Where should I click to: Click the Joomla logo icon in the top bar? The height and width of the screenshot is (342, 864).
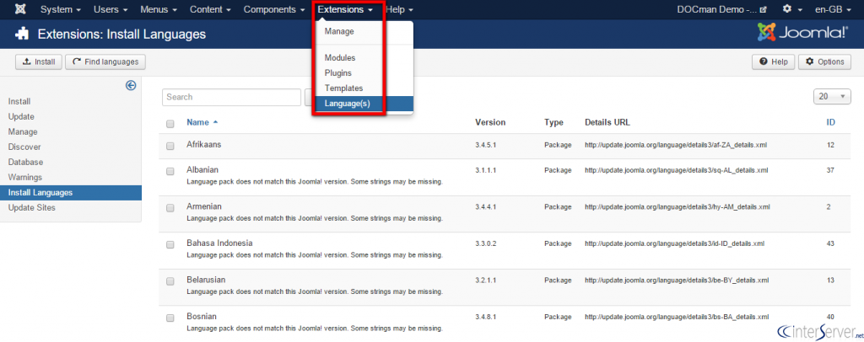click(x=20, y=9)
